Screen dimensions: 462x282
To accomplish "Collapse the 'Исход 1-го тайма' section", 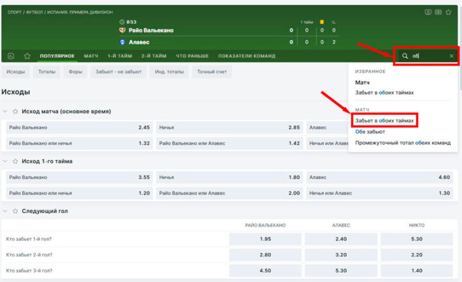I will coord(6,161).
